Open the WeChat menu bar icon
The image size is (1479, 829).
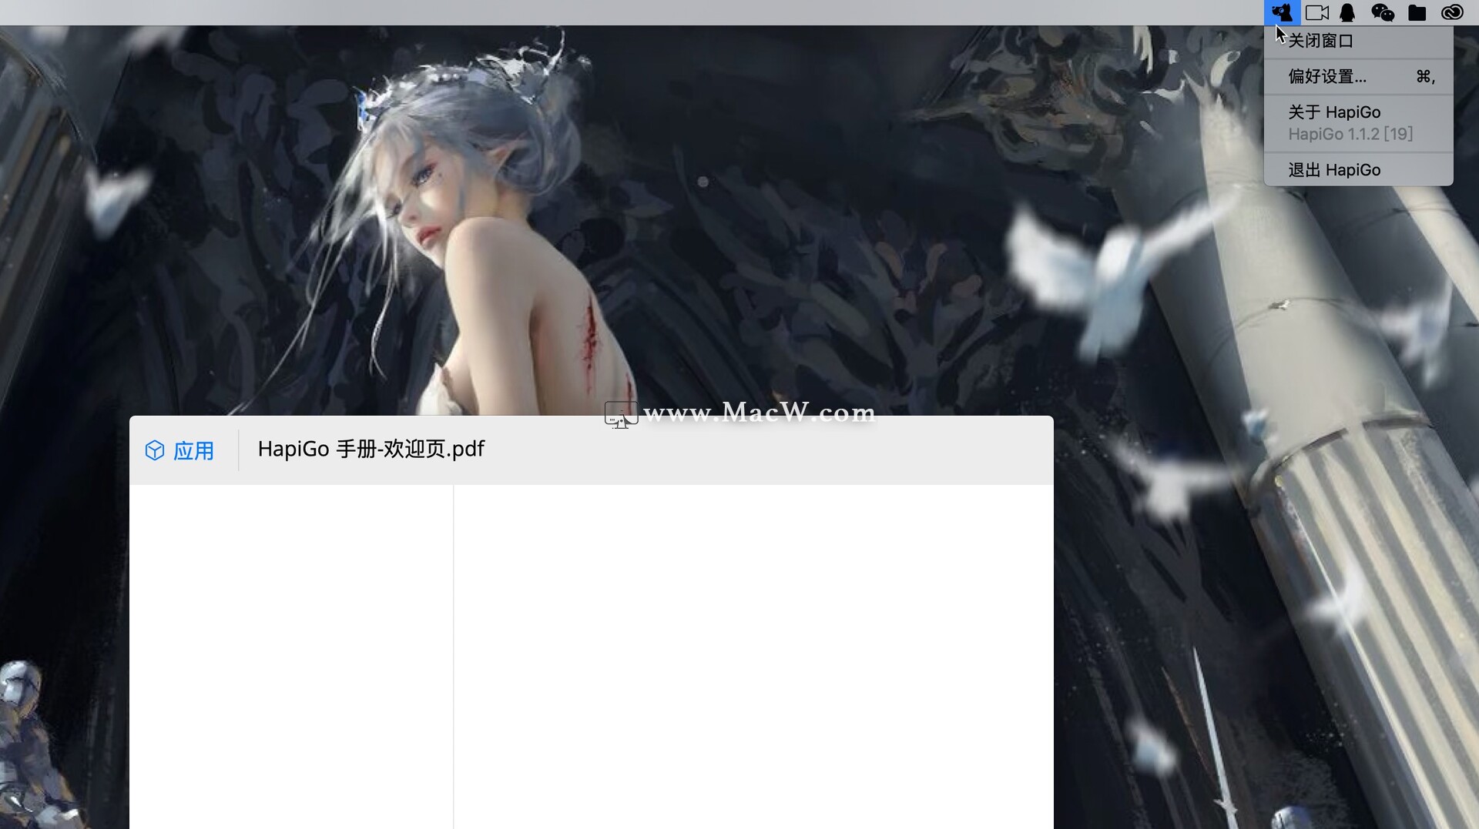[1383, 12]
